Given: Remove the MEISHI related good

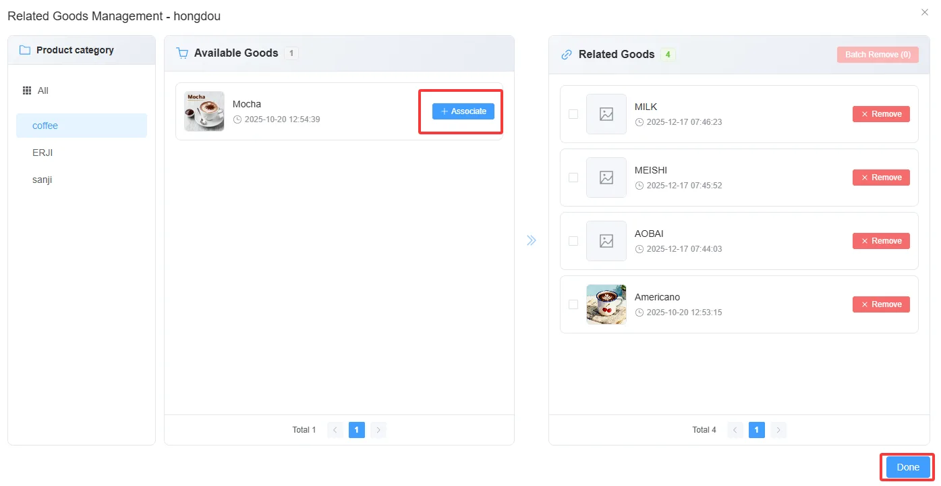Looking at the screenshot, I should [x=881, y=178].
